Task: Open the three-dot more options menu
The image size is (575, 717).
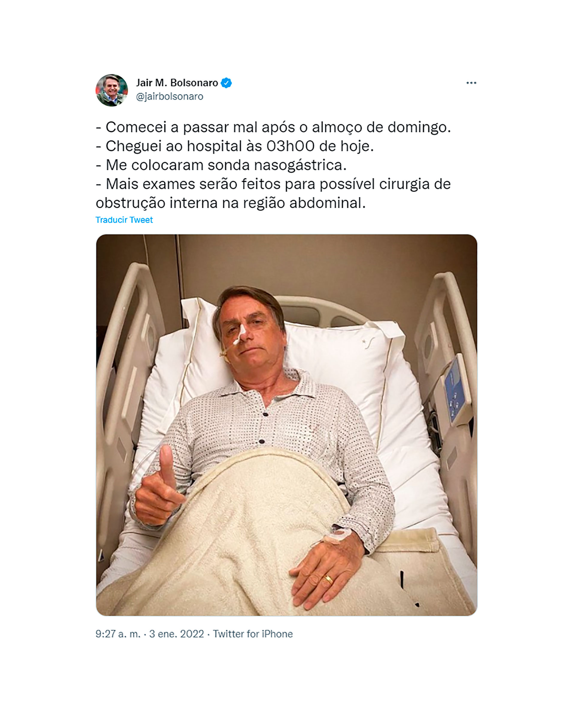Action: tap(471, 83)
